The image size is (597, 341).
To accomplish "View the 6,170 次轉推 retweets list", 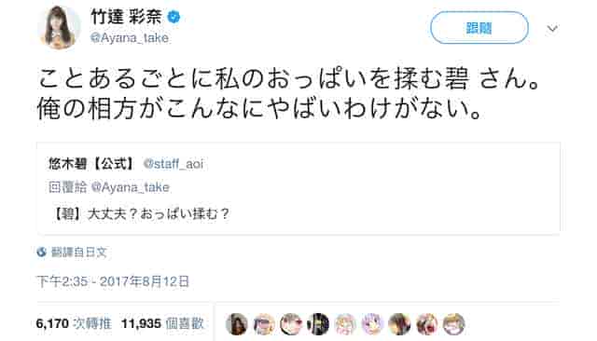I will pyautogui.click(x=74, y=323).
